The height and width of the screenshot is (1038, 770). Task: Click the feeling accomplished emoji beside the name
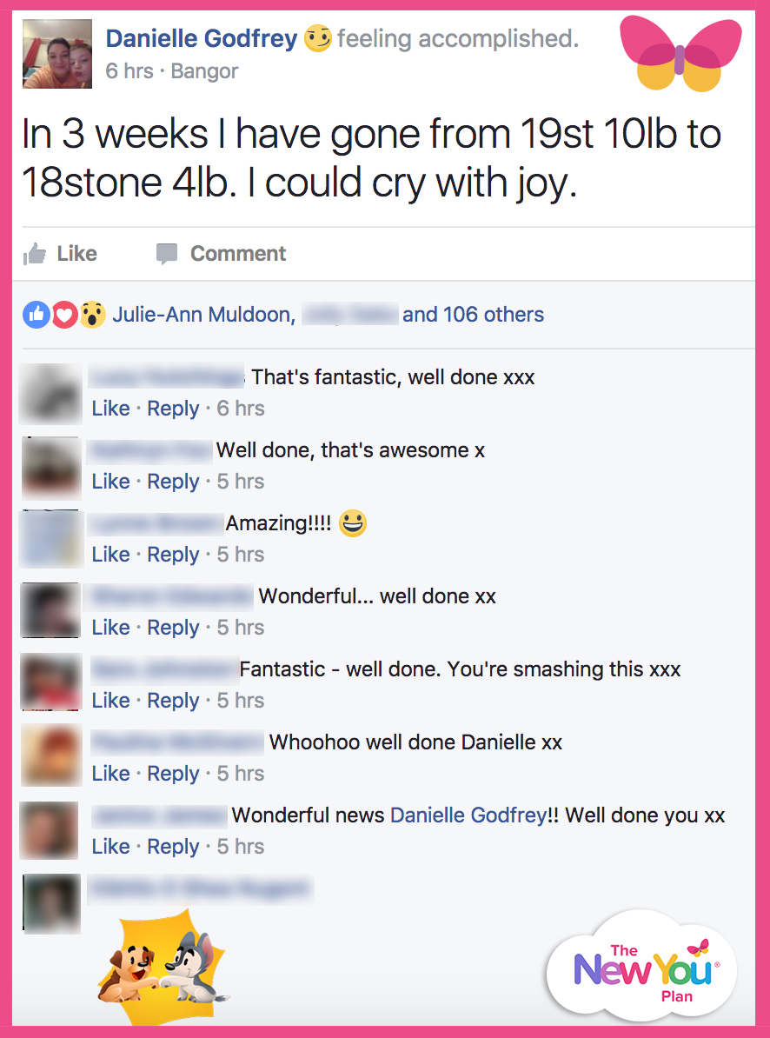pos(317,38)
